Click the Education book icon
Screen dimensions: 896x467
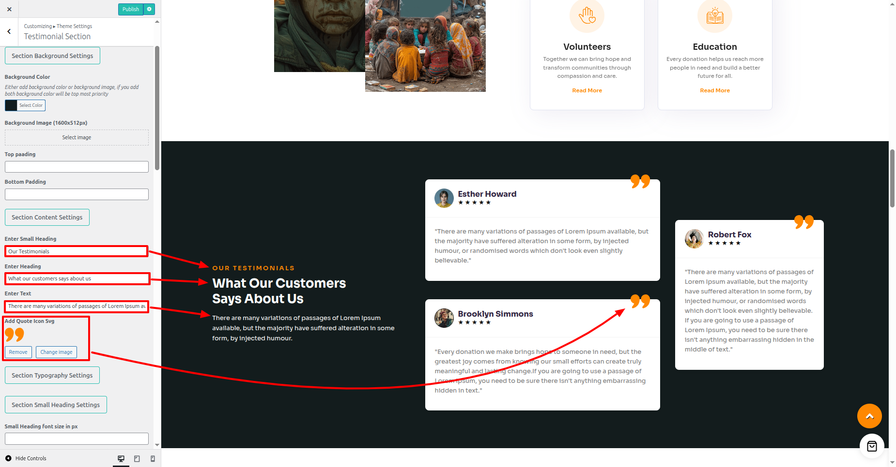(715, 15)
